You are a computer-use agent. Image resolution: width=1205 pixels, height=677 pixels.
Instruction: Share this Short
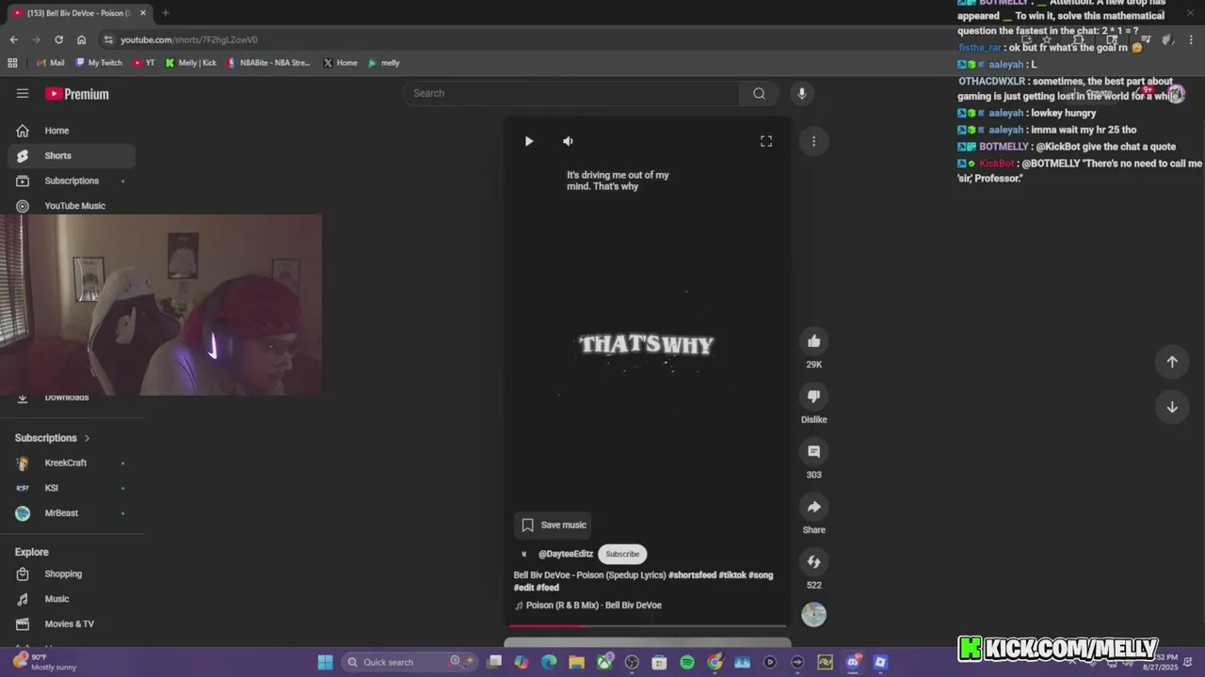pos(814,507)
